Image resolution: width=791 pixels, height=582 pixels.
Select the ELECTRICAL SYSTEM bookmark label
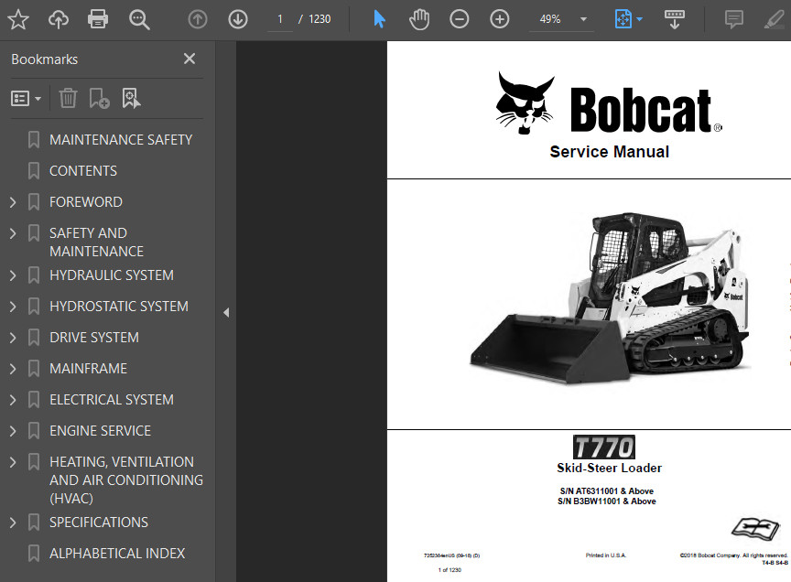[x=112, y=399]
